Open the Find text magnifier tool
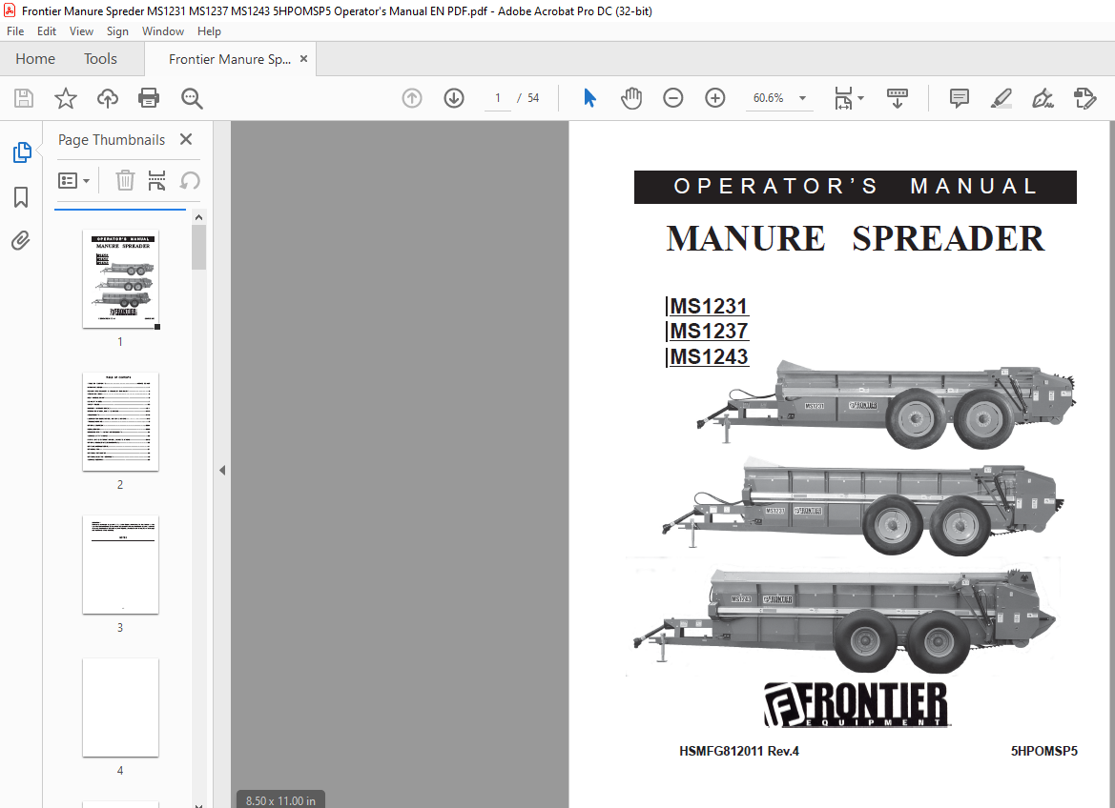This screenshot has width=1115, height=808. tap(192, 98)
